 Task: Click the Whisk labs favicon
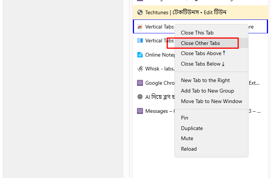140,69
